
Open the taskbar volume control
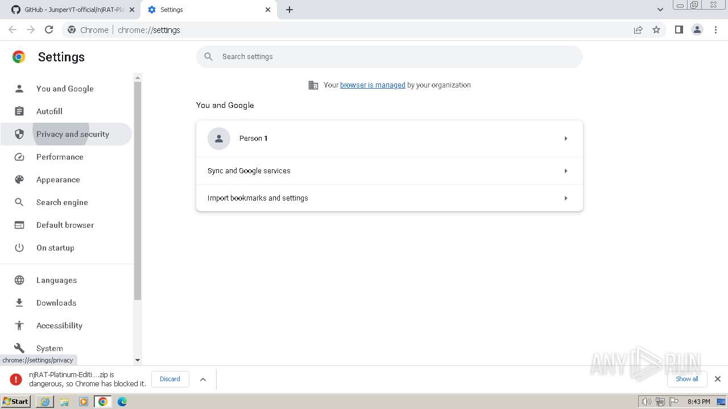pos(646,402)
